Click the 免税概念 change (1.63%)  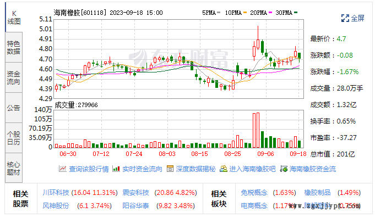284,193
